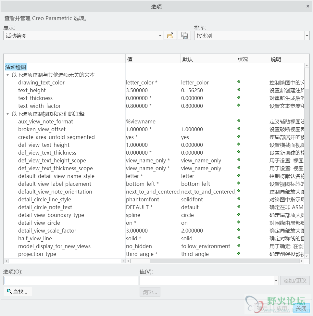Viewport: 313px width, 316px height.
Task: Select the def_view_text_height option
Action: (44, 145)
